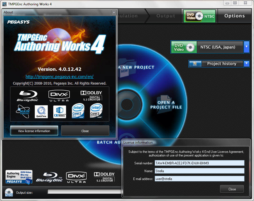Click the NTSC disc icon beside Output size
The image size is (254, 201).
tap(9, 193)
